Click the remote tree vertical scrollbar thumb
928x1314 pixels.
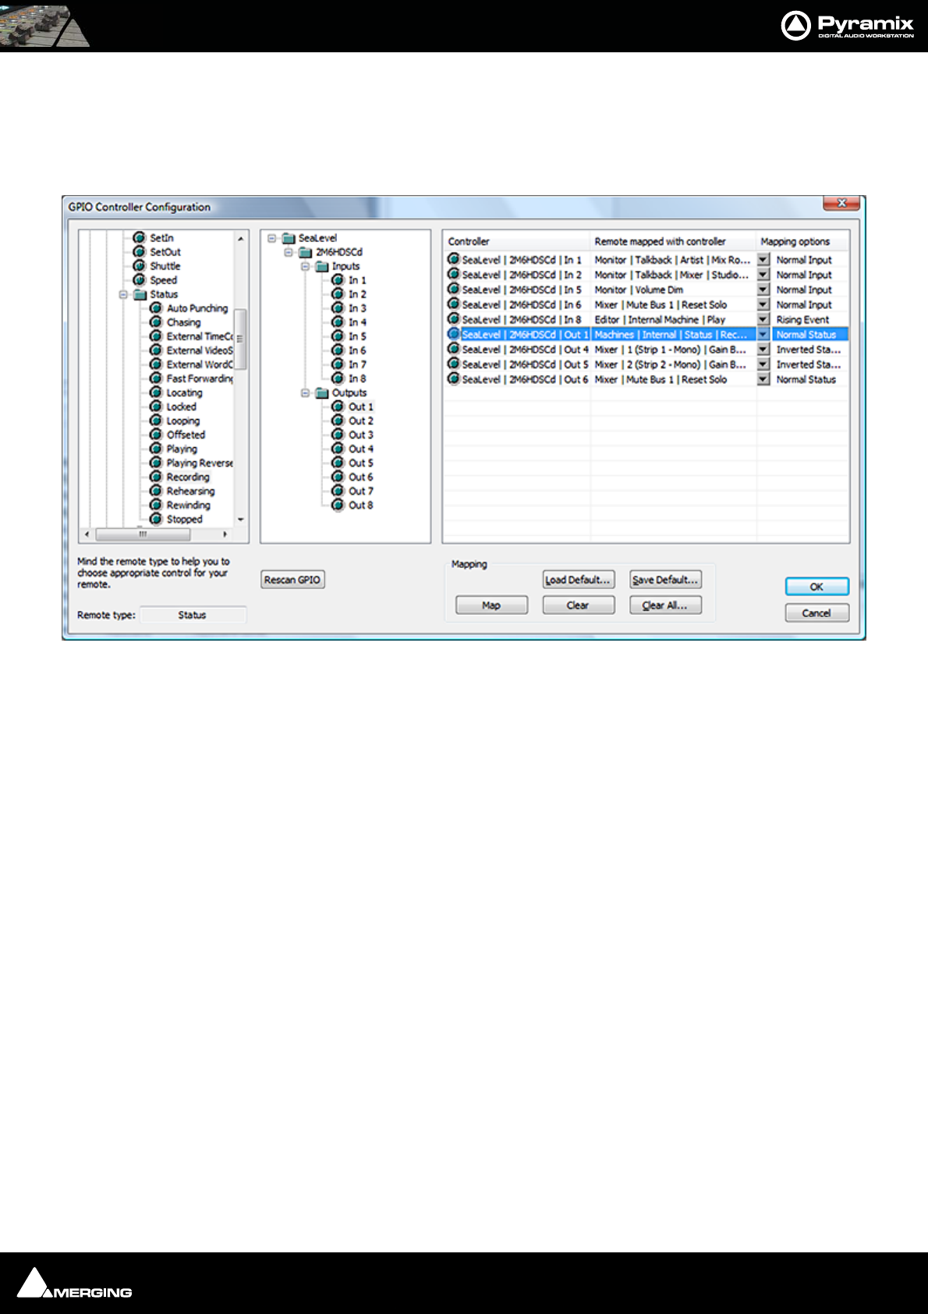[240, 339]
